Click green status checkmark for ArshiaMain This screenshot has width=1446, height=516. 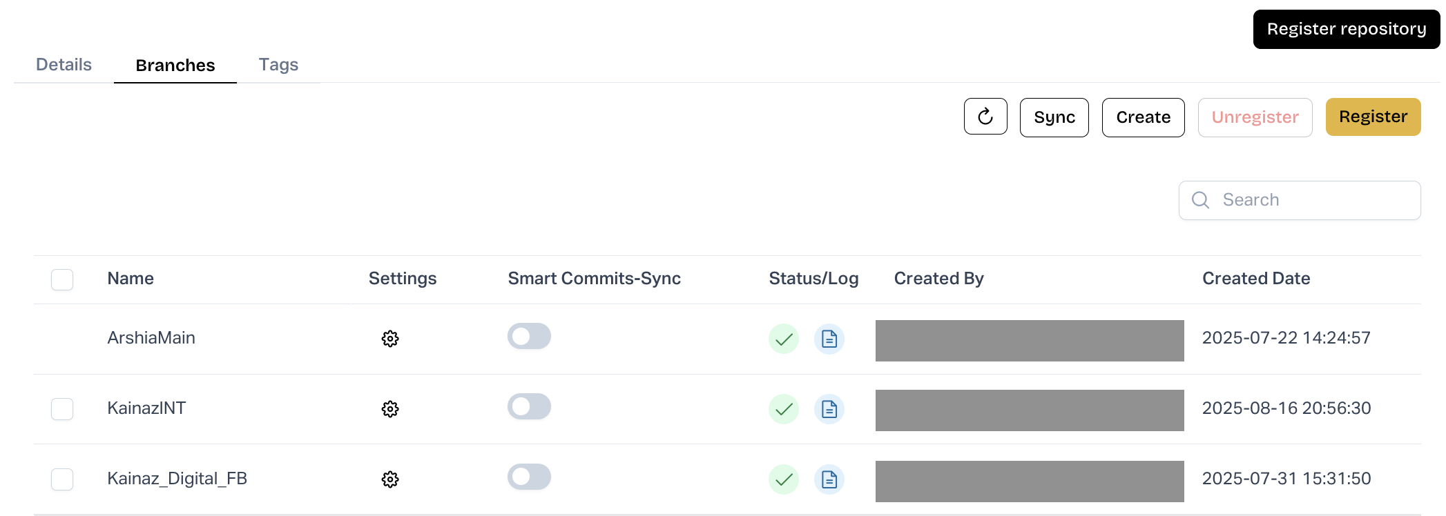click(x=784, y=339)
